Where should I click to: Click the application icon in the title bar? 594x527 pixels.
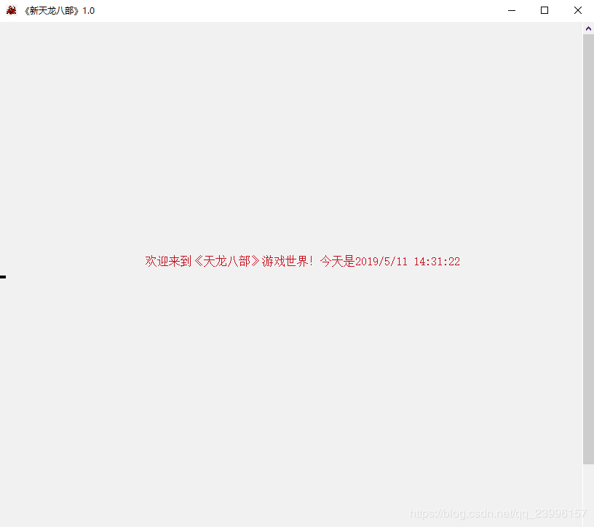click(x=12, y=10)
